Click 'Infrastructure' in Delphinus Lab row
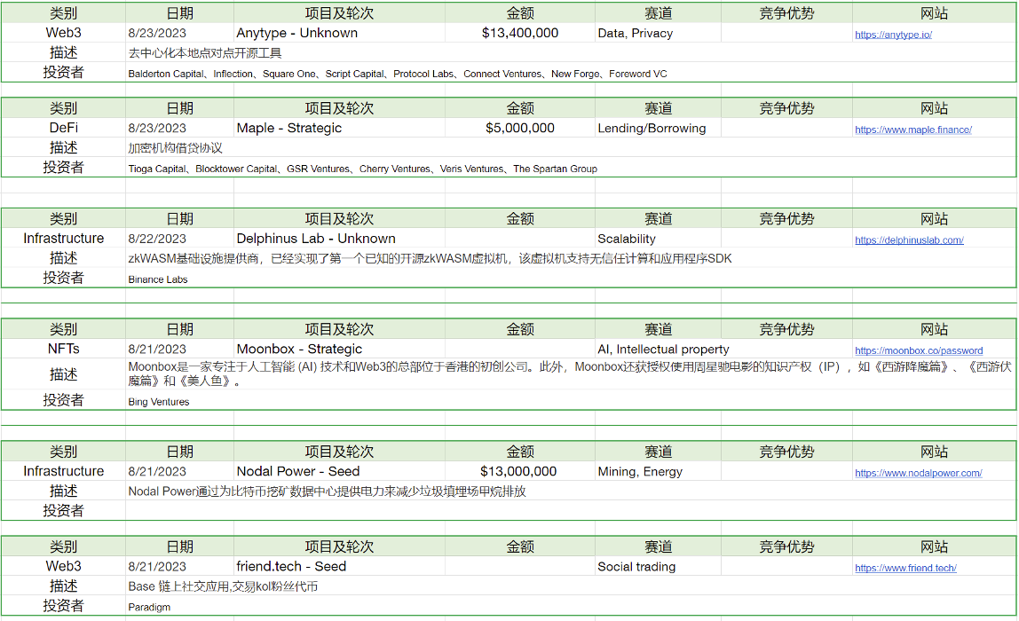The height and width of the screenshot is (621, 1019). point(64,239)
